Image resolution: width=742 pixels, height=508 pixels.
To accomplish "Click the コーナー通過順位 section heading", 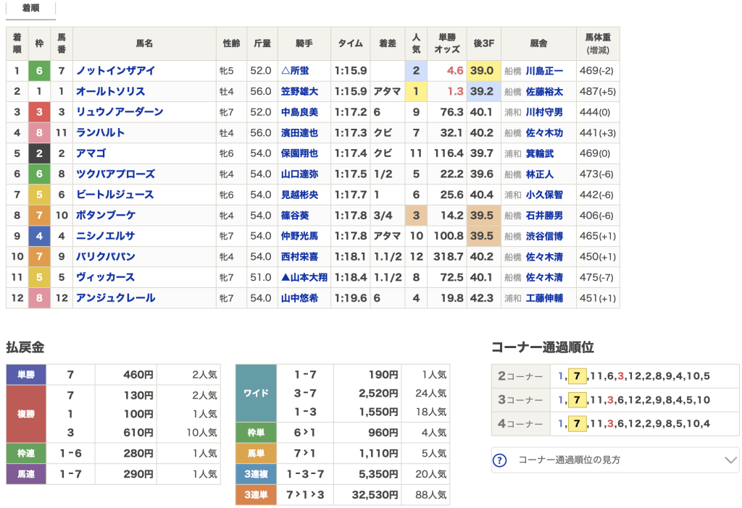I will (x=542, y=347).
